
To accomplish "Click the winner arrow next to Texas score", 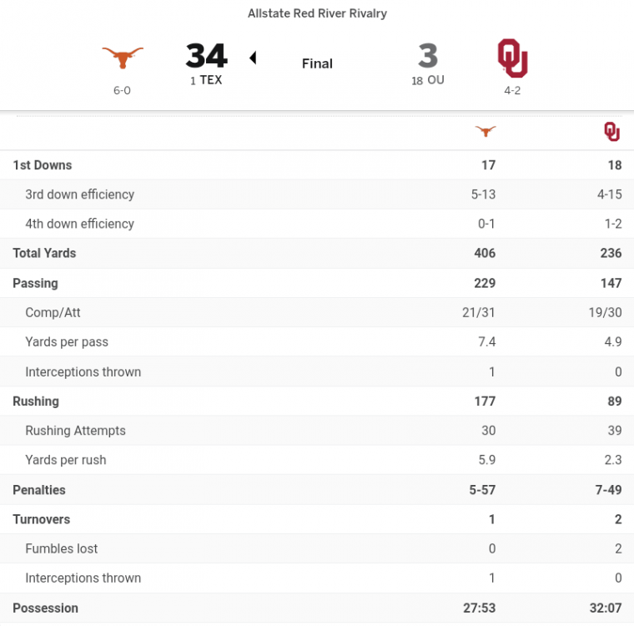I will point(253,58).
